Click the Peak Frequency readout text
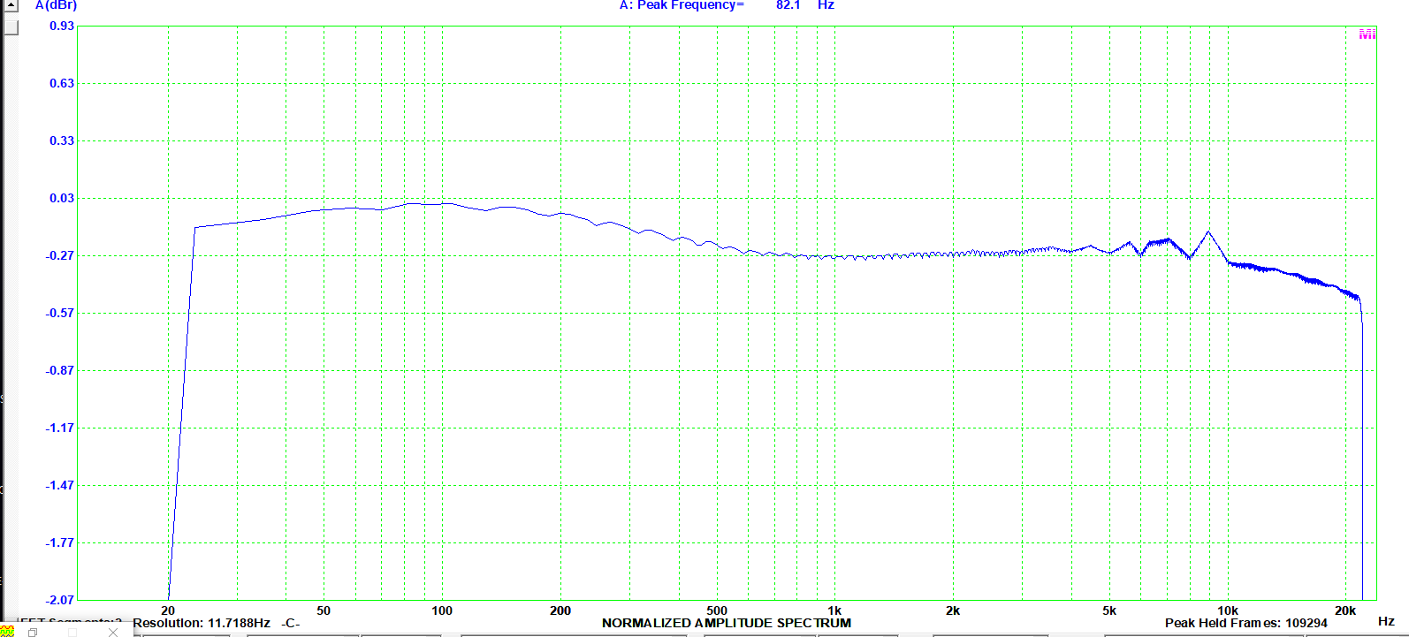This screenshot has width=1409, height=637. 681,5
